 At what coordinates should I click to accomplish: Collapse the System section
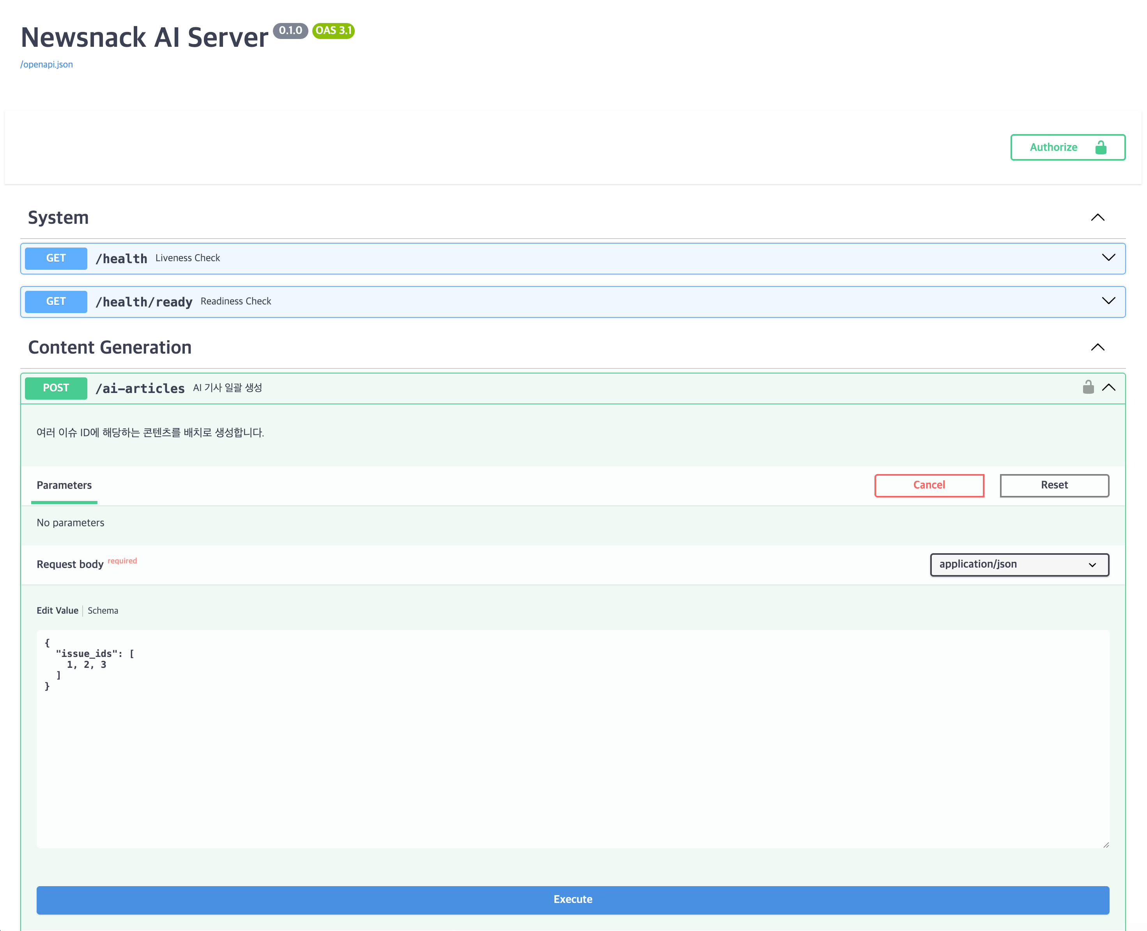click(1097, 218)
